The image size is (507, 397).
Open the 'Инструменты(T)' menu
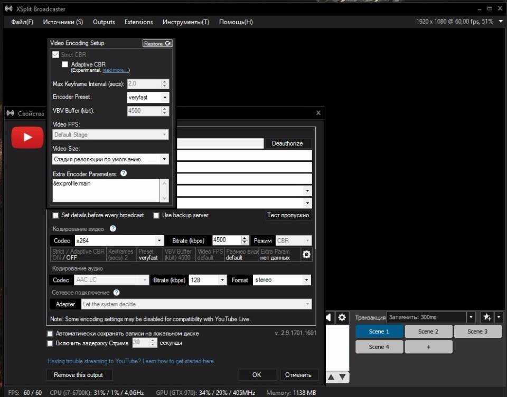click(186, 22)
